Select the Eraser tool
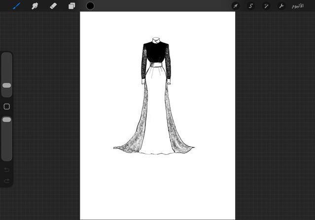The height and width of the screenshot is (220, 315). [53, 6]
